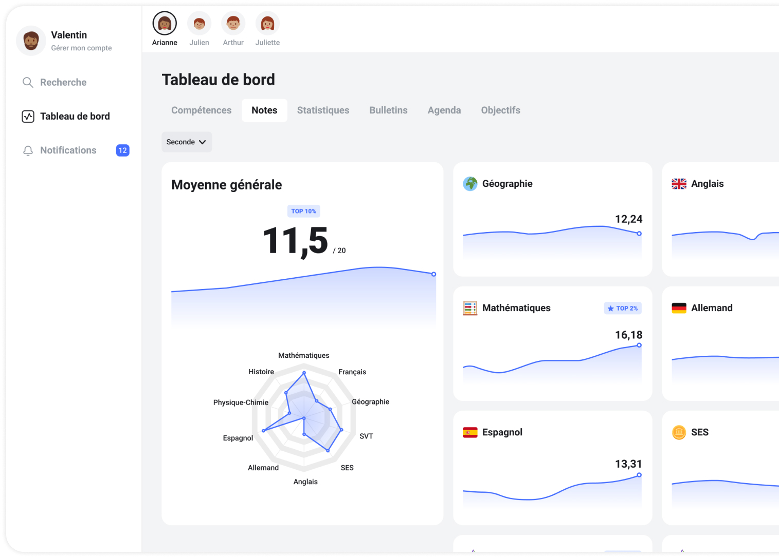Open the Seconde class dropdown
The height and width of the screenshot is (557, 779).
point(186,142)
